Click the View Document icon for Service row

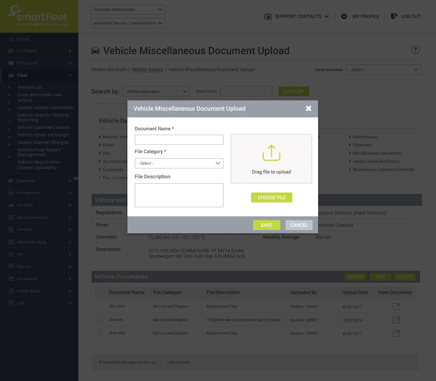tap(396, 320)
